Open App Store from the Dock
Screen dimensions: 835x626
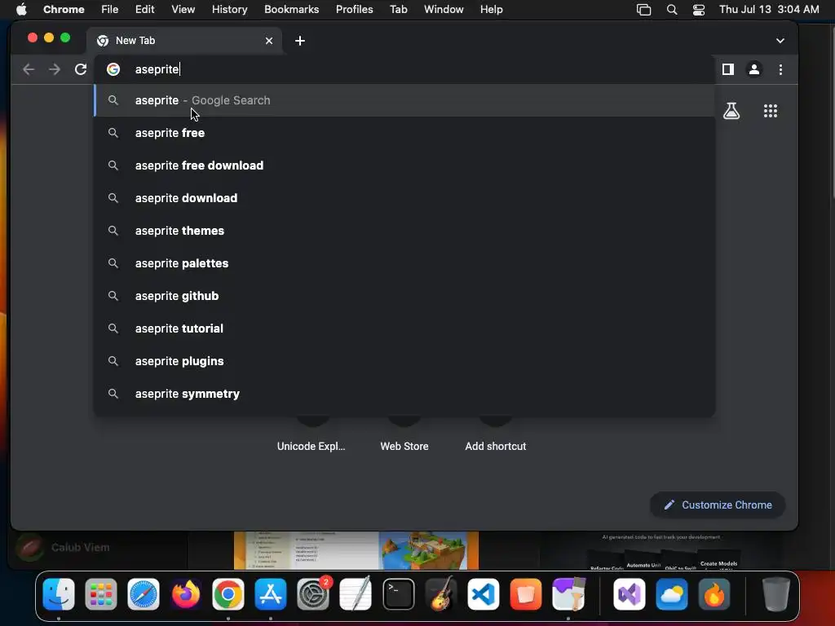coord(271,594)
